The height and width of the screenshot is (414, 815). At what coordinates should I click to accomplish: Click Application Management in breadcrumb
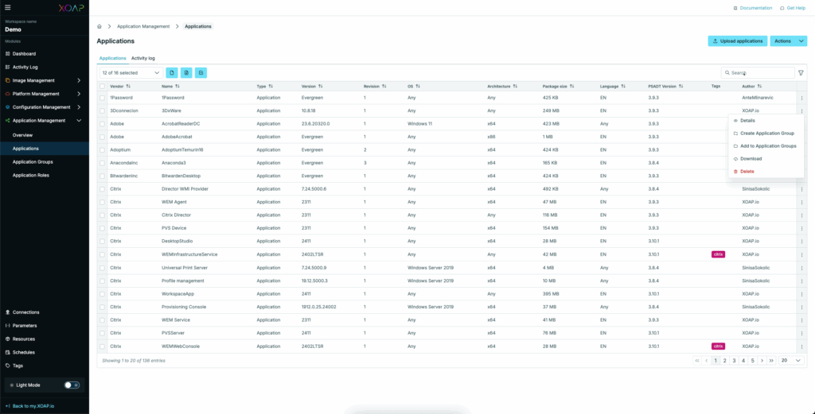click(143, 26)
